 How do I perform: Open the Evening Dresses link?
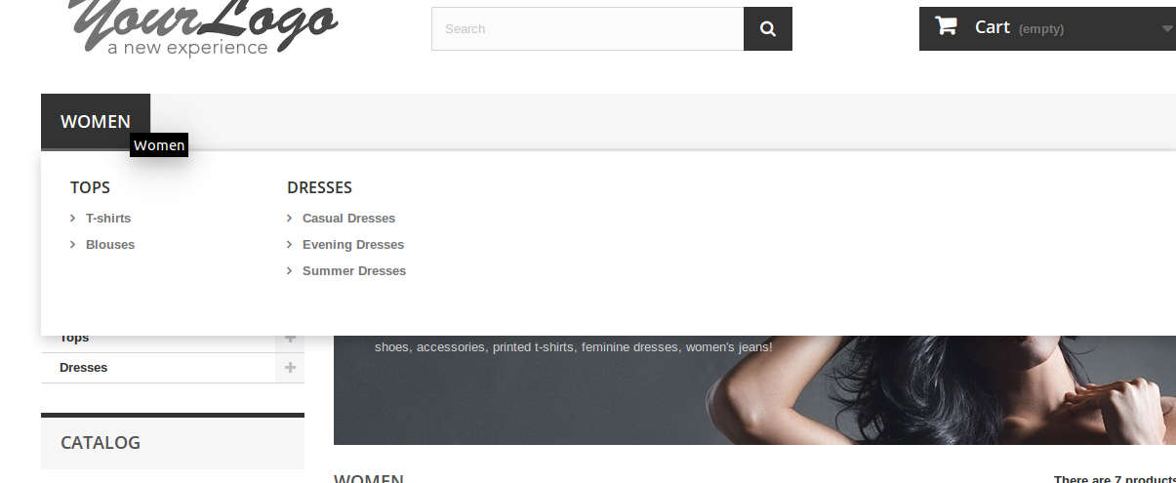click(x=353, y=245)
